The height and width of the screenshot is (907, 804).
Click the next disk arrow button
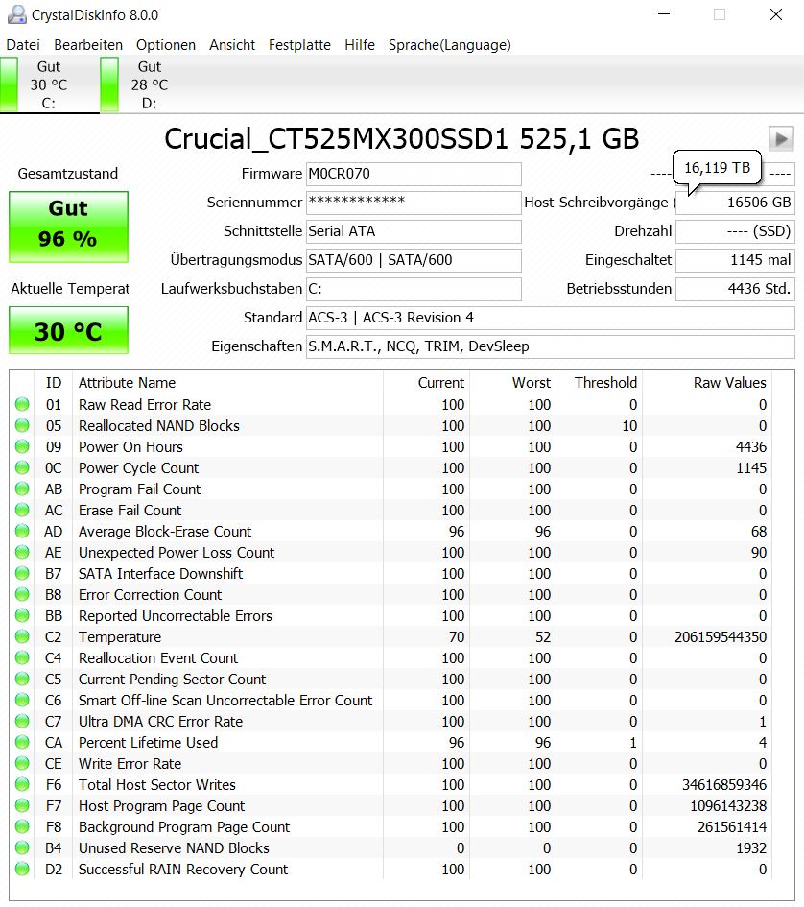click(x=781, y=139)
